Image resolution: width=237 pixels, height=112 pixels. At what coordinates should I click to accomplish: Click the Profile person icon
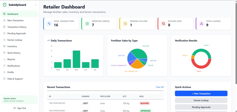(4, 72)
